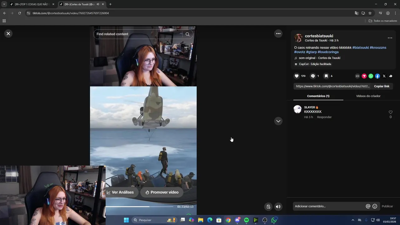
Task: Share the video to X
Action: pyautogui.click(x=384, y=76)
